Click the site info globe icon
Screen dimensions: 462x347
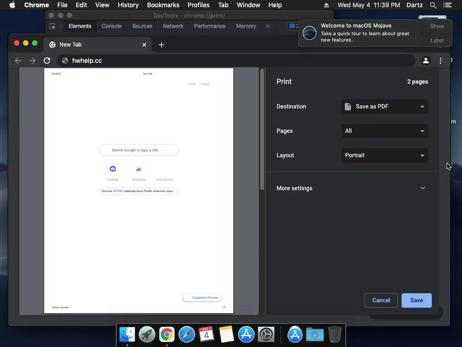(x=65, y=61)
